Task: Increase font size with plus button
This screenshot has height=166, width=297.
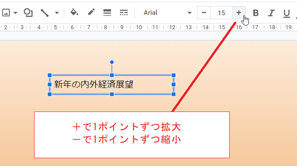Action: [x=239, y=13]
